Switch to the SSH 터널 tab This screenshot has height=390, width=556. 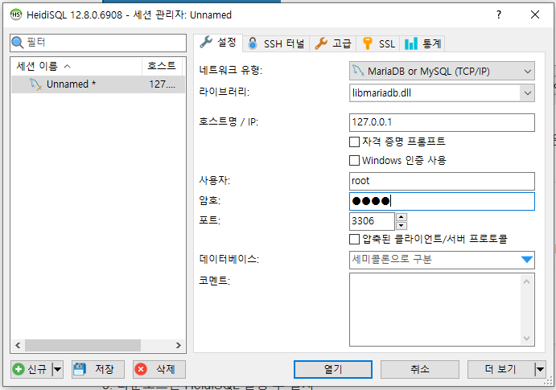point(276,43)
